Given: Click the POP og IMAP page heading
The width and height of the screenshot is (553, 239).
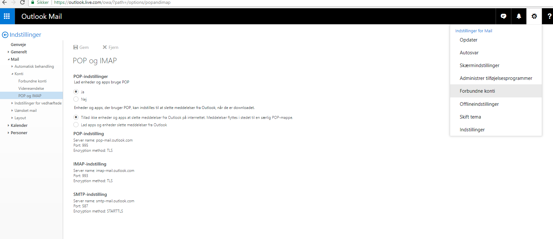Looking at the screenshot, I should pos(95,61).
